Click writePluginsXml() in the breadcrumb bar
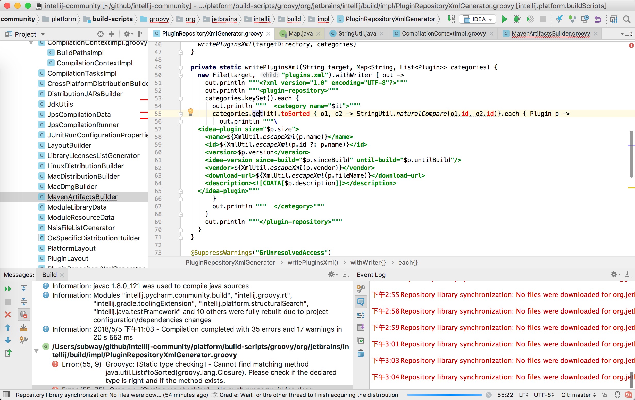This screenshot has height=400, width=635. coord(313,262)
